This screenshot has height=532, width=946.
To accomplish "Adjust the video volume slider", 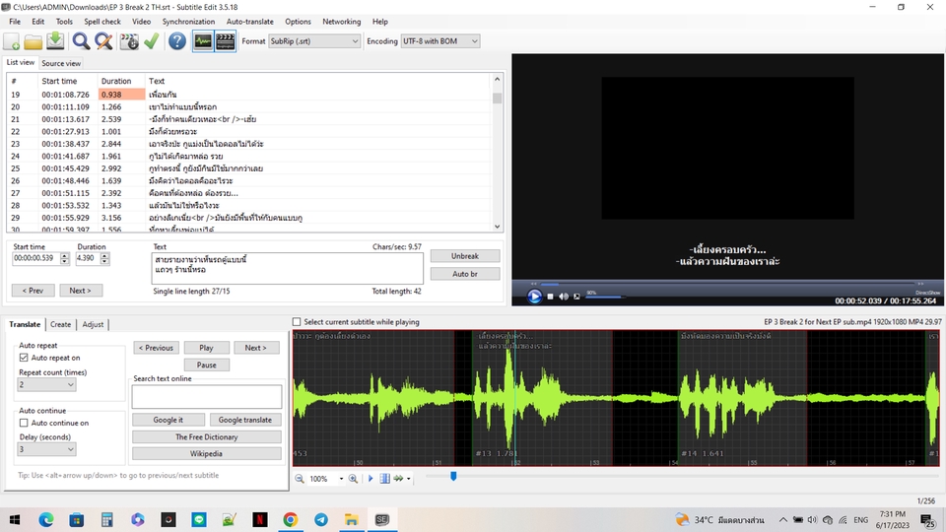I will 604,297.
